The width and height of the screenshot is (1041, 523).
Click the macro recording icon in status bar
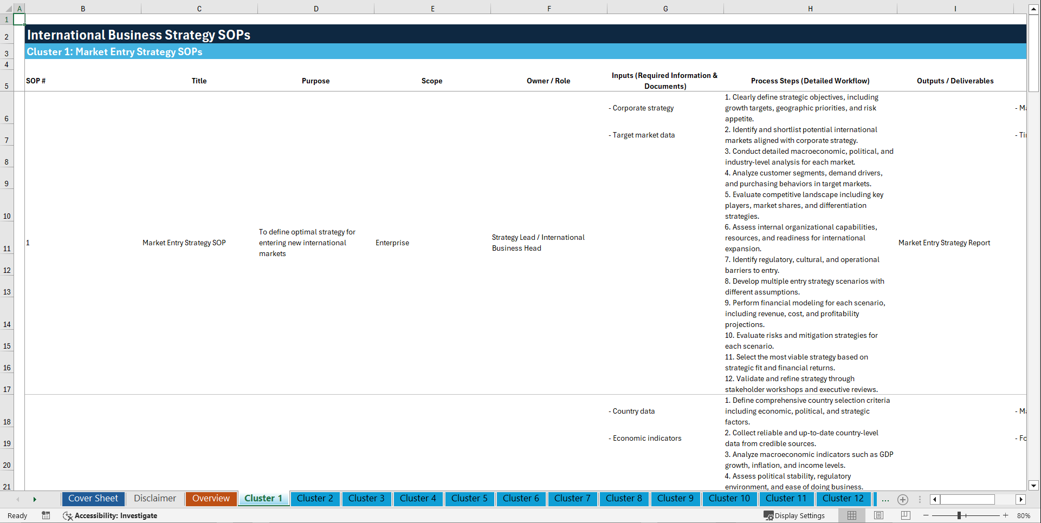(46, 515)
